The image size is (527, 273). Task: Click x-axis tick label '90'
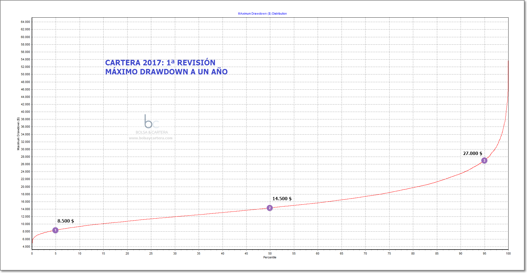(461, 253)
